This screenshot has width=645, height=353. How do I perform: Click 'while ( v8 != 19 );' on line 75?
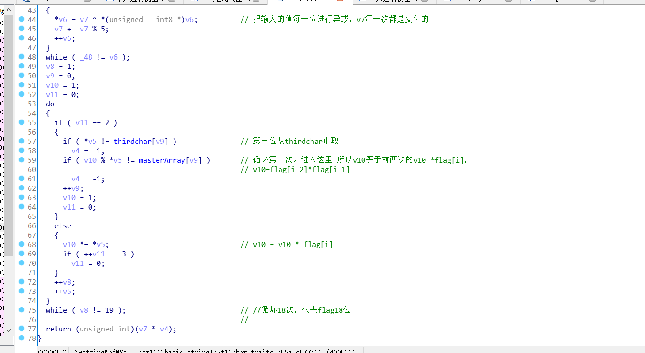coord(86,310)
